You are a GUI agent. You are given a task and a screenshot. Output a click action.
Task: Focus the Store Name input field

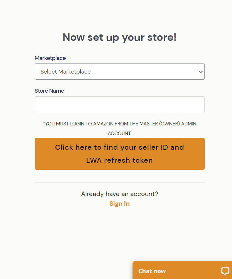120,104
